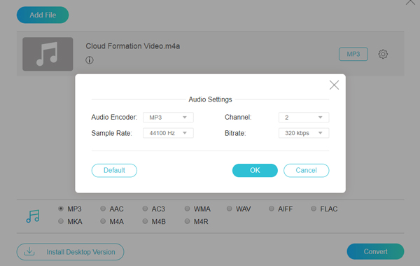Viewport: 420px width, 266px height.
Task: Click the MP3 output format badge
Action: pyautogui.click(x=353, y=54)
